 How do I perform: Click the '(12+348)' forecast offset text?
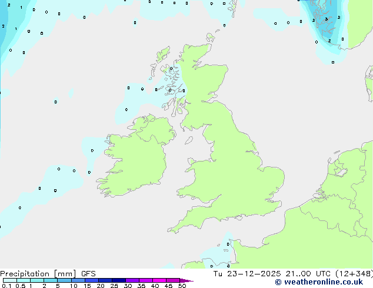coord(354,274)
